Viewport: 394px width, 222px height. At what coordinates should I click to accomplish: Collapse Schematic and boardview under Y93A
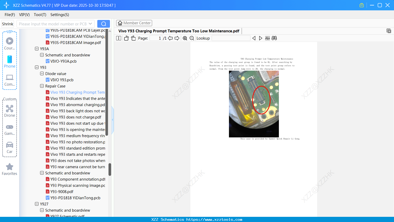[x=42, y=55]
